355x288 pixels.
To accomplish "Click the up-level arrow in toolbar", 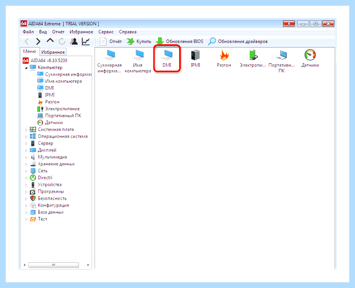I will coord(50,41).
